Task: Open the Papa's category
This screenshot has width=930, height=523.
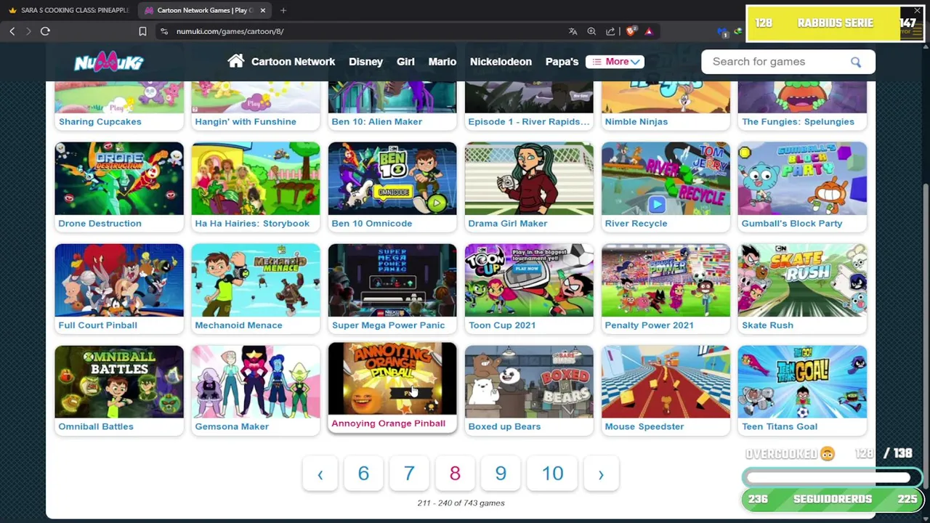Action: point(562,62)
